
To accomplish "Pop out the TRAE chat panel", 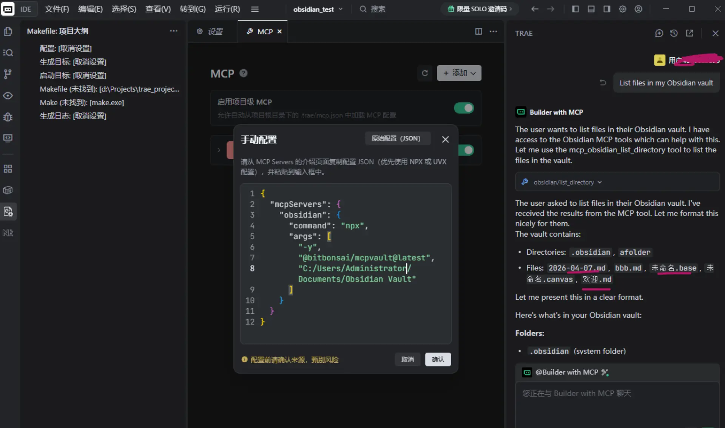I will [690, 33].
